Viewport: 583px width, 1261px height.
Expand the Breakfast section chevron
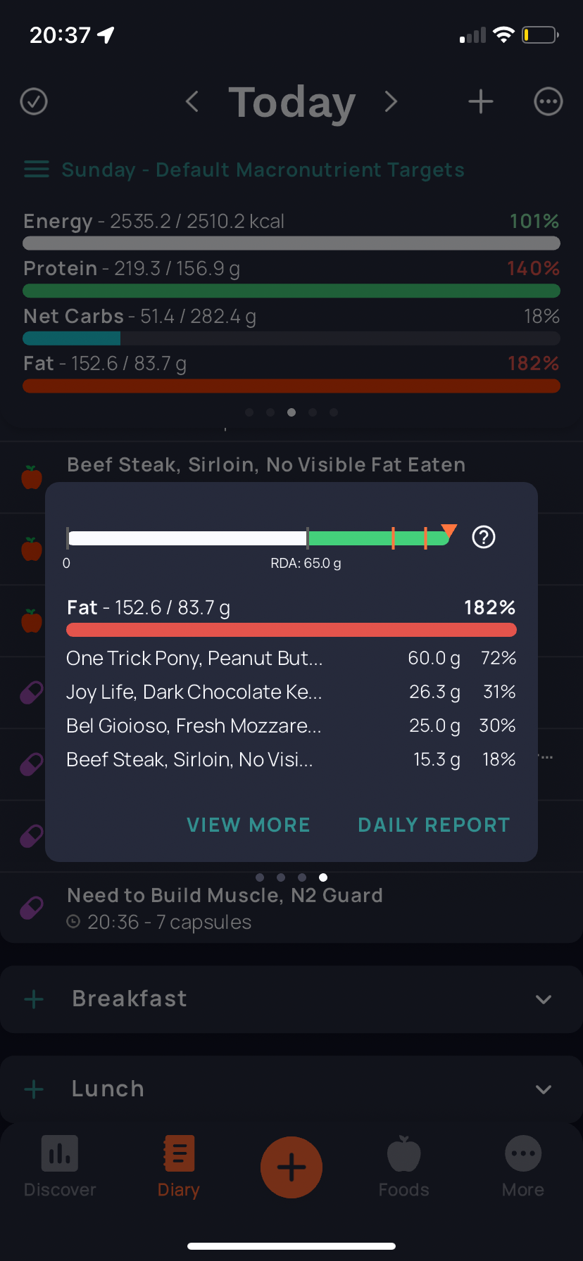click(x=543, y=999)
